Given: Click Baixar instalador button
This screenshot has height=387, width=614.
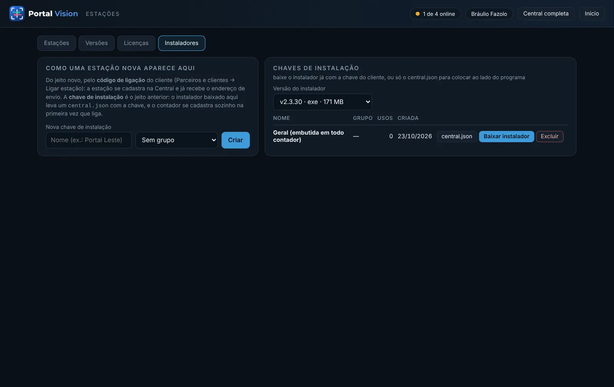Looking at the screenshot, I should click(506, 136).
